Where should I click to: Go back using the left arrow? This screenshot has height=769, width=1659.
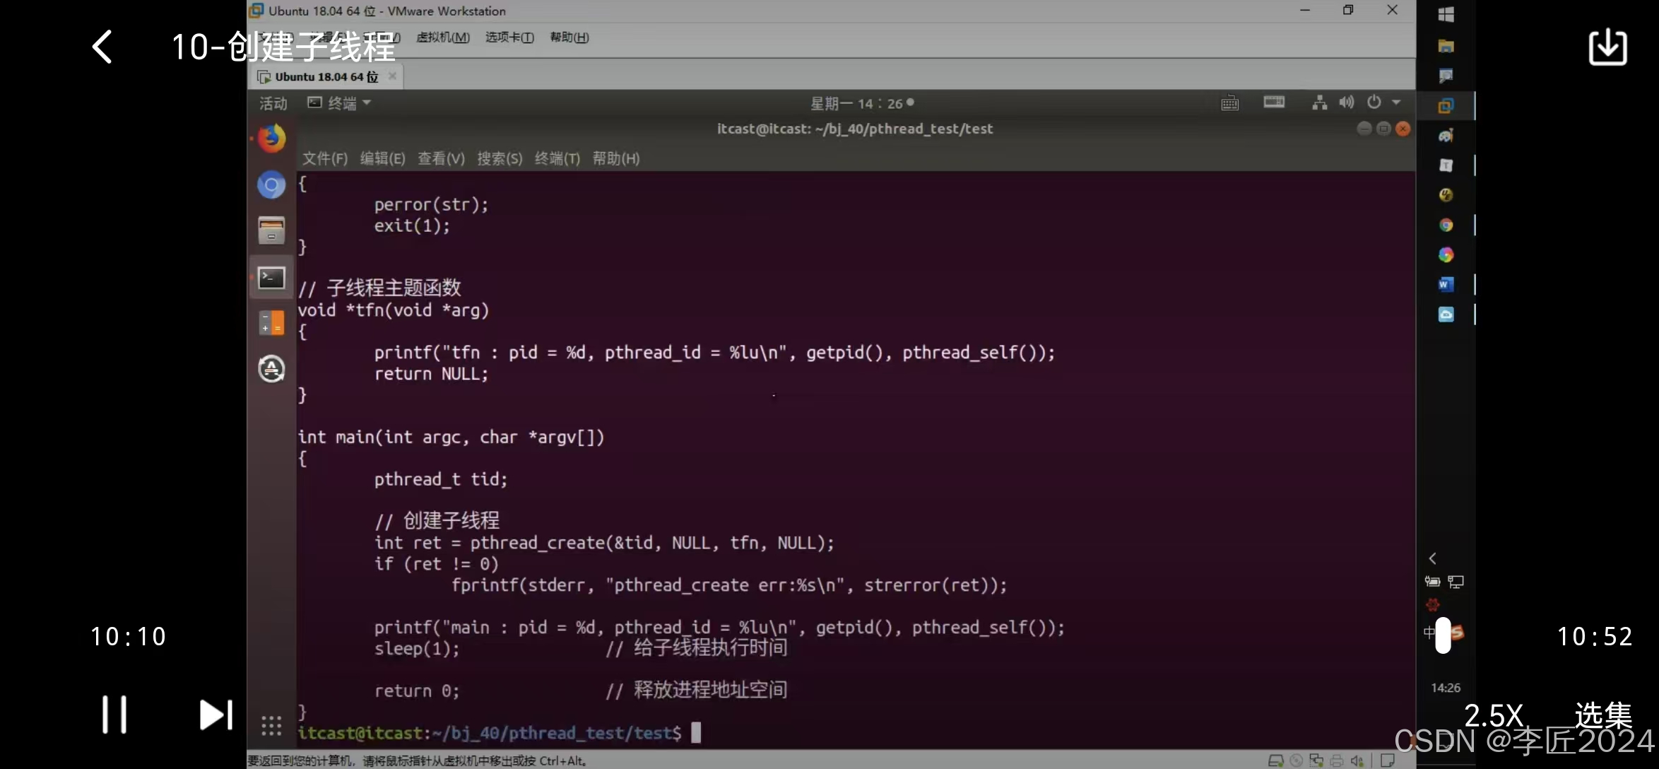tap(103, 47)
